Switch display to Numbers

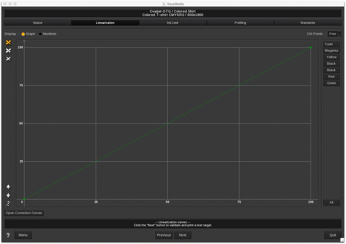pos(40,34)
